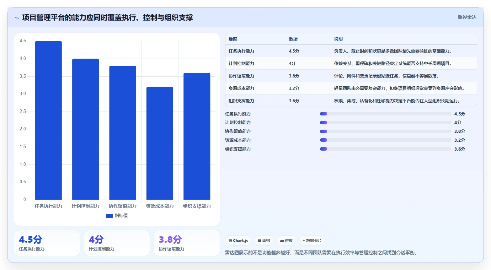Click the 组织支撑能力 x-axis label
This screenshot has width=491, height=270.
click(x=197, y=206)
